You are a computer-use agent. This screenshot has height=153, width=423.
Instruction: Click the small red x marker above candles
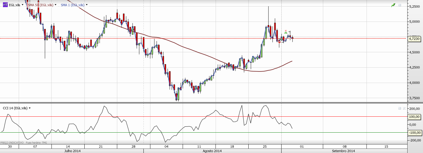click(x=286, y=30)
